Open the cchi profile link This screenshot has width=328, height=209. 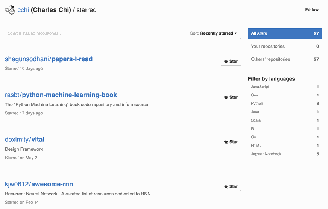(x=23, y=10)
